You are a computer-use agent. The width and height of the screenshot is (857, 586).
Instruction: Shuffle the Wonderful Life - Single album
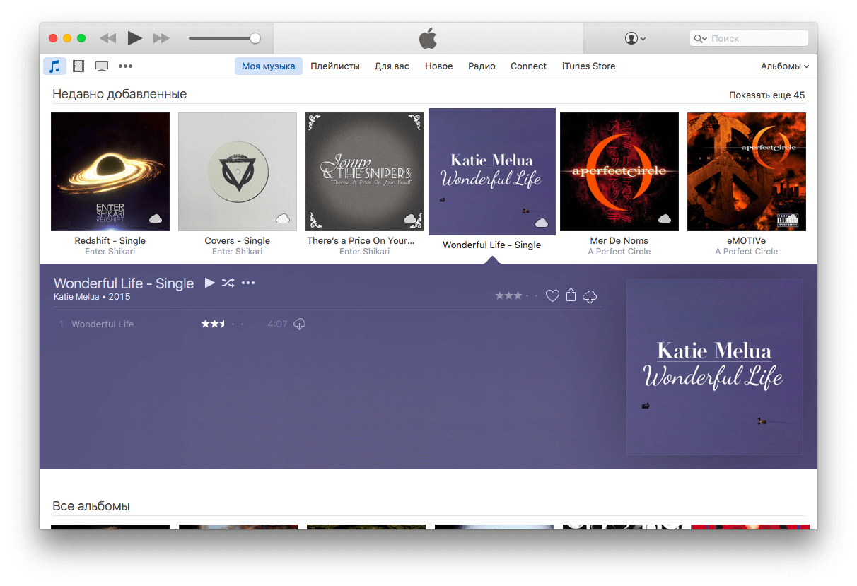[228, 283]
